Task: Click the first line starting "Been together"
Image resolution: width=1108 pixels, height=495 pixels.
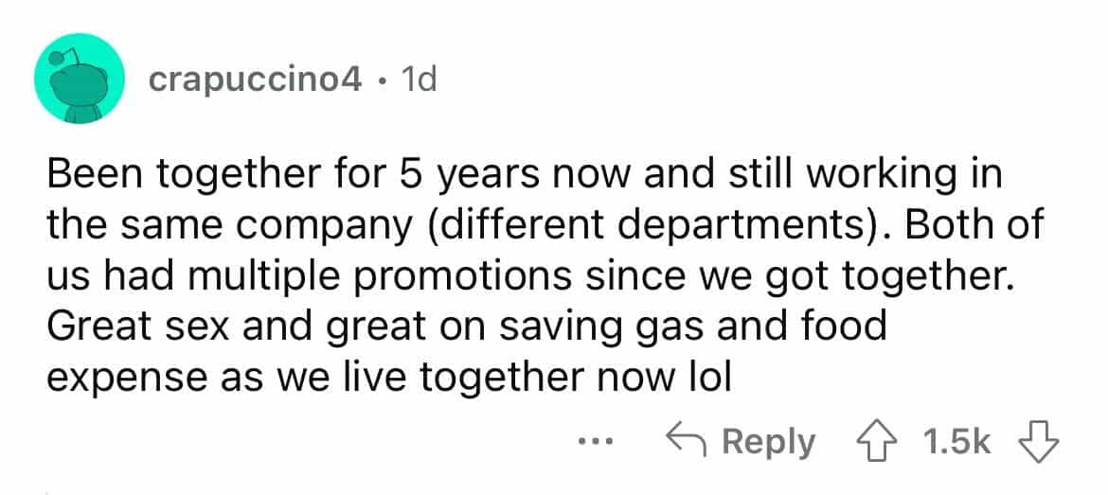Action: pyautogui.click(x=524, y=175)
